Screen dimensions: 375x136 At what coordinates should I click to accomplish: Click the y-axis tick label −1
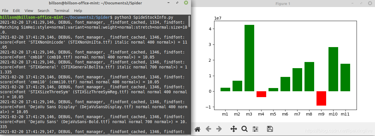(209, 107)
